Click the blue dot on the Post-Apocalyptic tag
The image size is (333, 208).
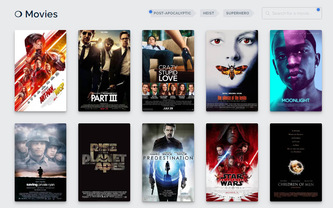(x=151, y=12)
